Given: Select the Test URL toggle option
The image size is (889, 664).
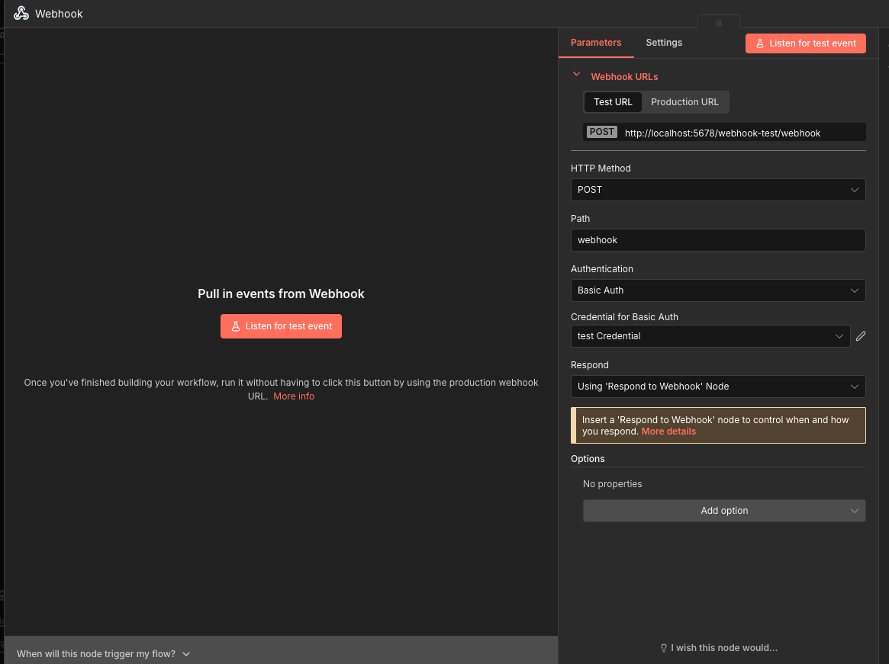Looking at the screenshot, I should point(613,102).
